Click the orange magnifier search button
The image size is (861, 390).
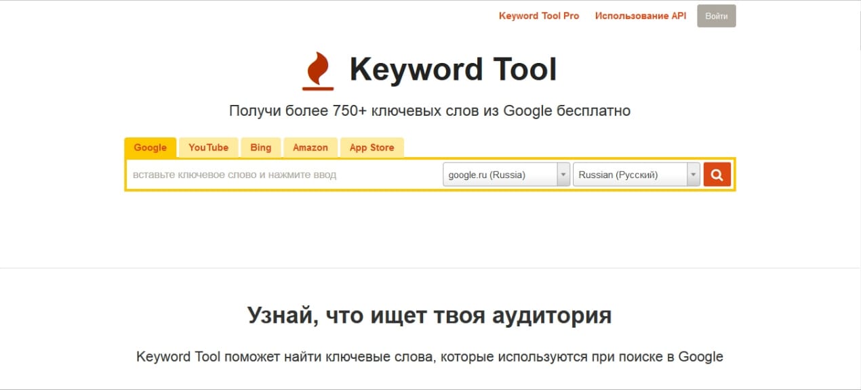coord(717,175)
